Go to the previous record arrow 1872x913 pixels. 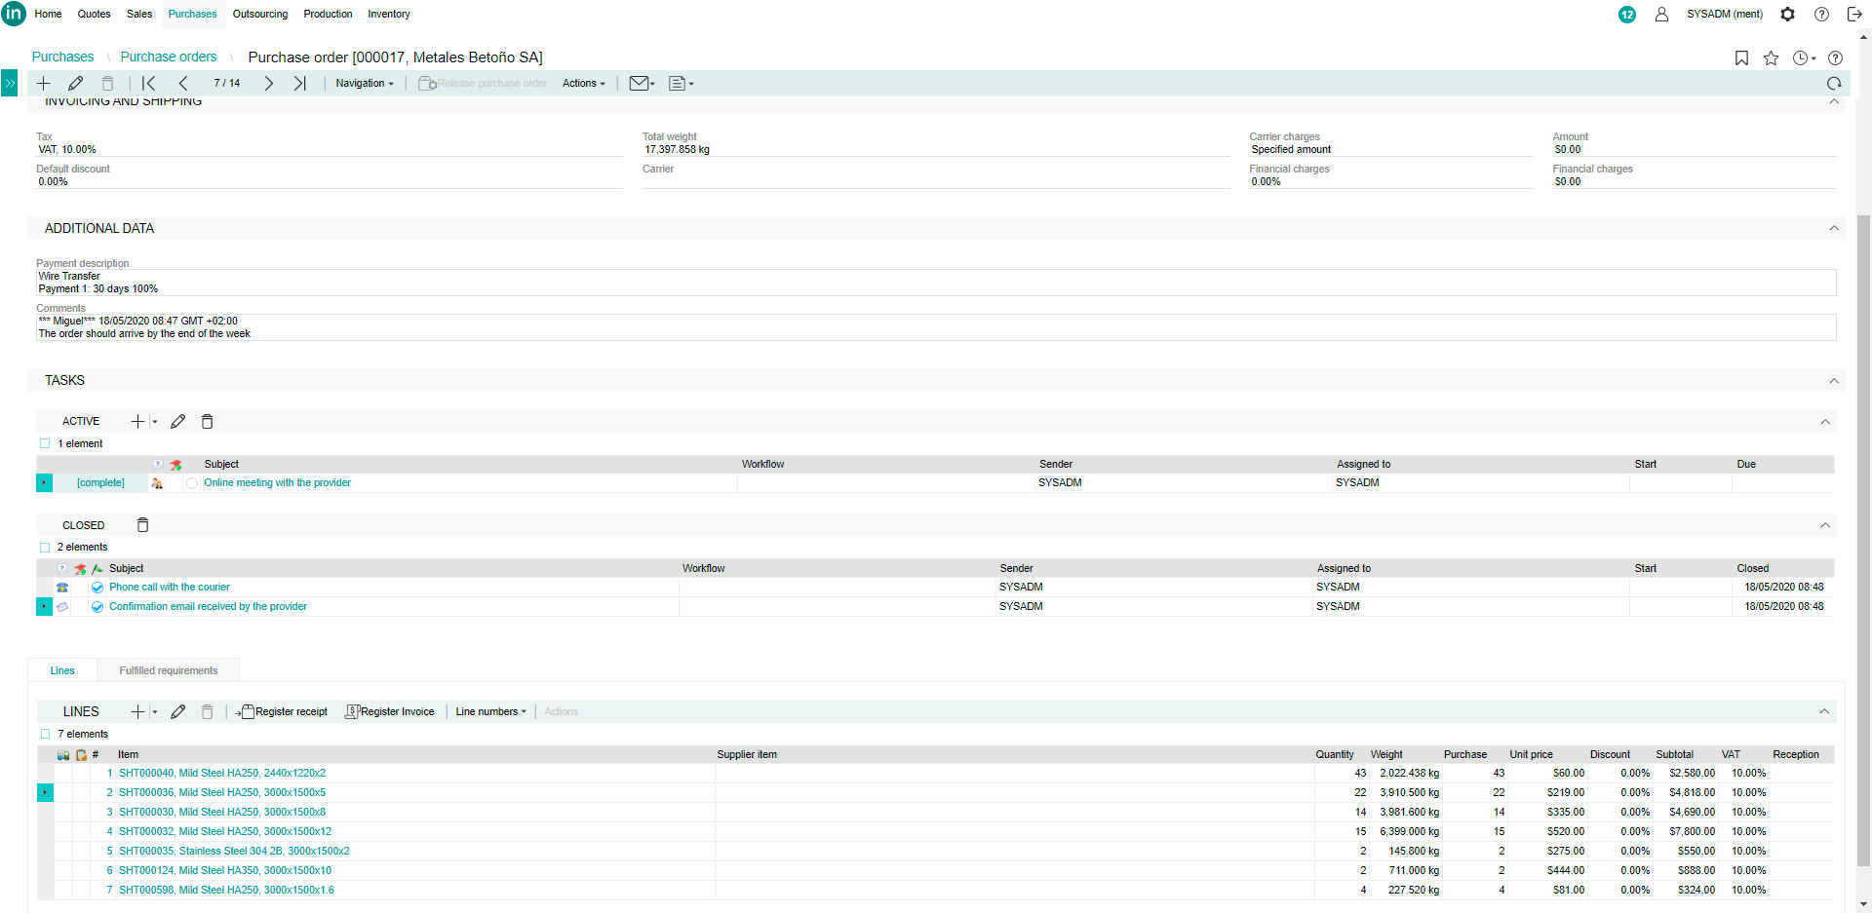[183, 84]
